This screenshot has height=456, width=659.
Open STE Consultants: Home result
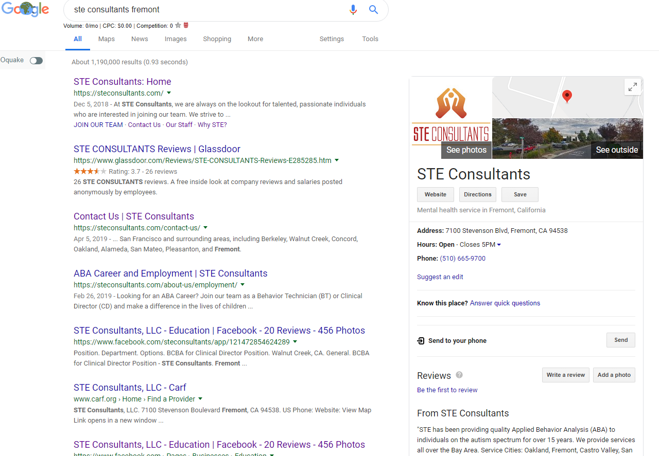tap(123, 82)
